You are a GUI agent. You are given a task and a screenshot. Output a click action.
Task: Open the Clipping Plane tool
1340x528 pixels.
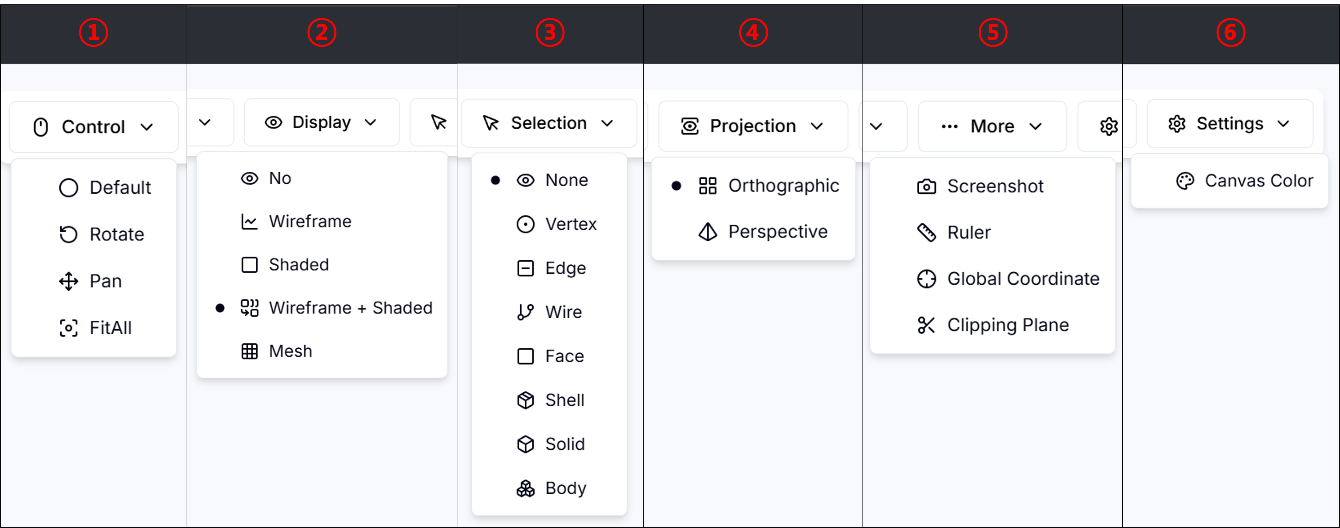[x=927, y=325]
